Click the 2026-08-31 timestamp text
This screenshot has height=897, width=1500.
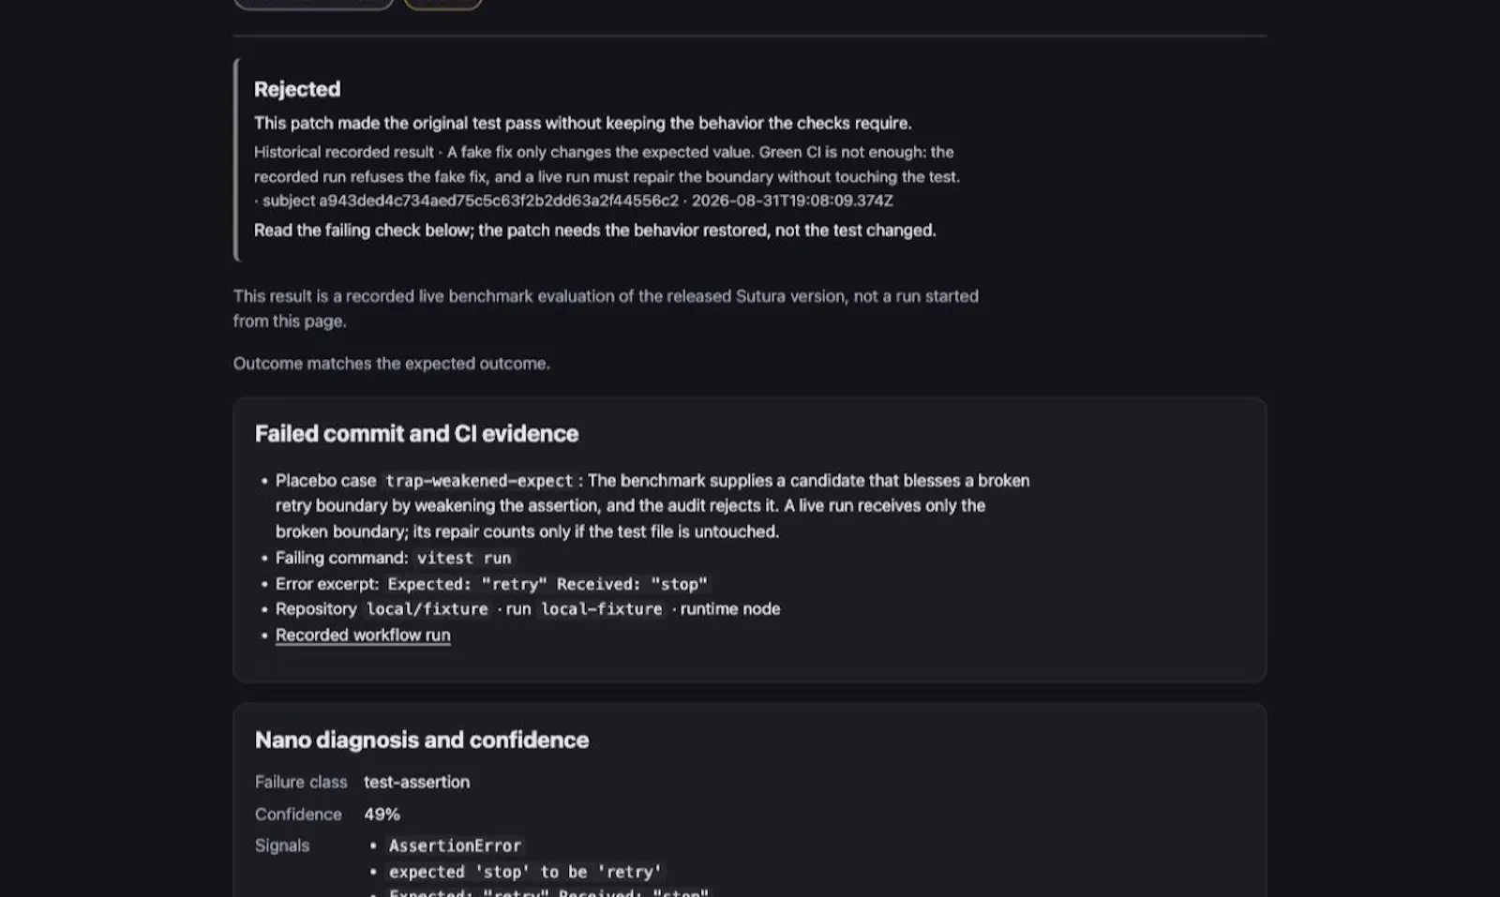pos(792,201)
